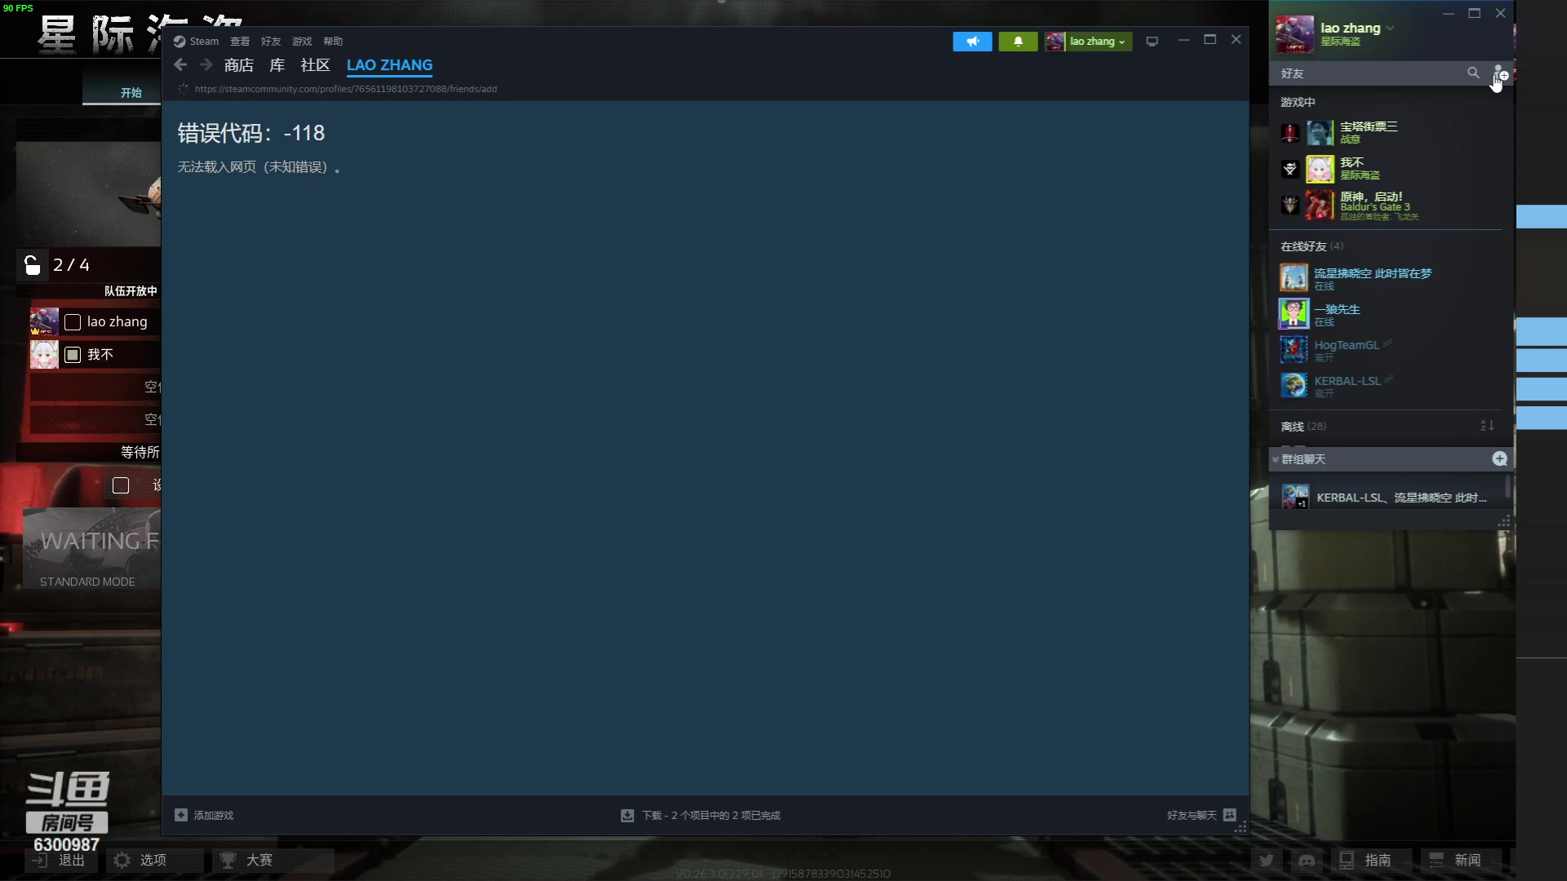Switch to Big Picture mode via the monitor icon
This screenshot has height=881, width=1567.
click(x=1152, y=42)
